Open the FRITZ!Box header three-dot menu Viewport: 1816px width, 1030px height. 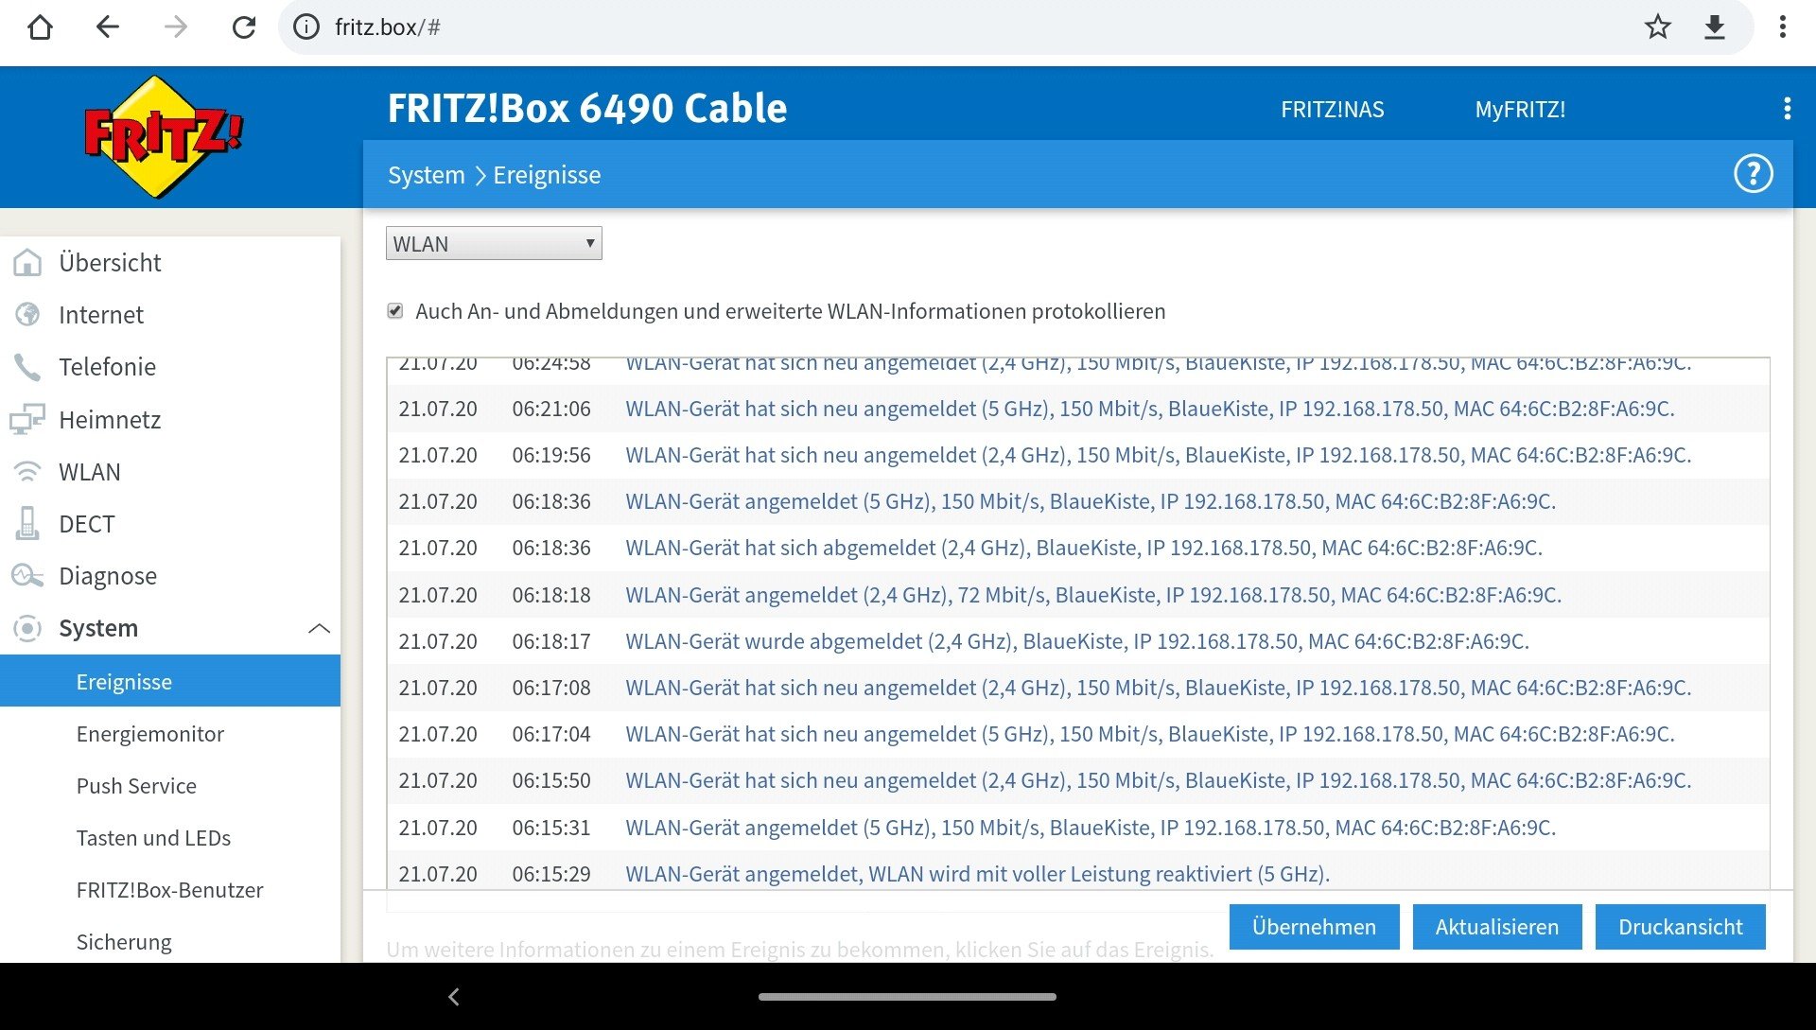pos(1787,109)
